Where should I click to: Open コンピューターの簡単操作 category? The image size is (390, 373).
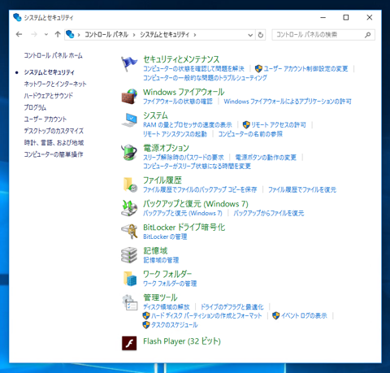[x=54, y=154]
